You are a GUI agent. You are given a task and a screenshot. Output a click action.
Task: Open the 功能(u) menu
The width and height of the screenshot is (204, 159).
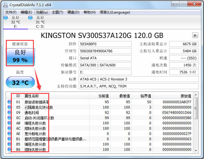(42, 12)
